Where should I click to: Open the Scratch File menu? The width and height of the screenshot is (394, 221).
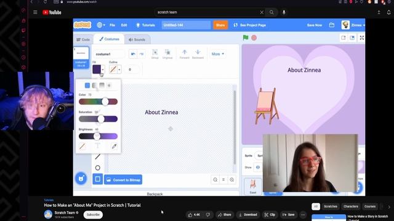112,25
